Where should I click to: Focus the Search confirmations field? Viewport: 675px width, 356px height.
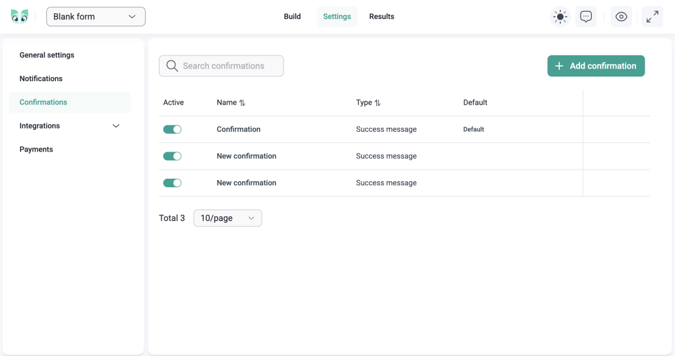[x=221, y=66]
